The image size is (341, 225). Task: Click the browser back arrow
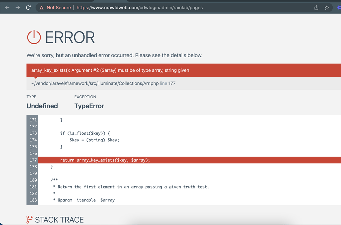pos(7,7)
